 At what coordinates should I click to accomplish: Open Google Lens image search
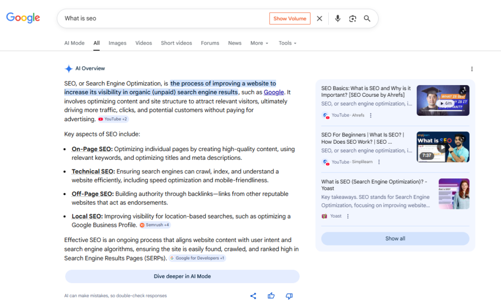click(352, 18)
